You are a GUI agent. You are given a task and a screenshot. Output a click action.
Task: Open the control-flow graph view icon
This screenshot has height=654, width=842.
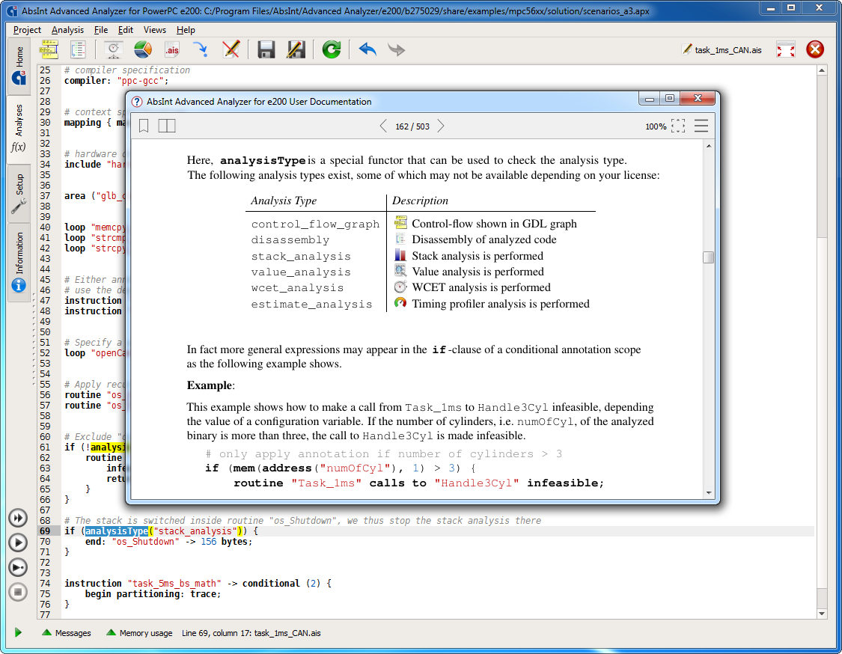pyautogui.click(x=49, y=50)
